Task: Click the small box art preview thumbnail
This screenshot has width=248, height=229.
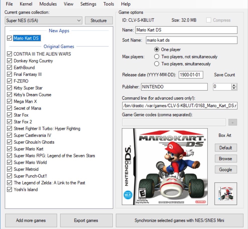Action: click(x=226, y=194)
